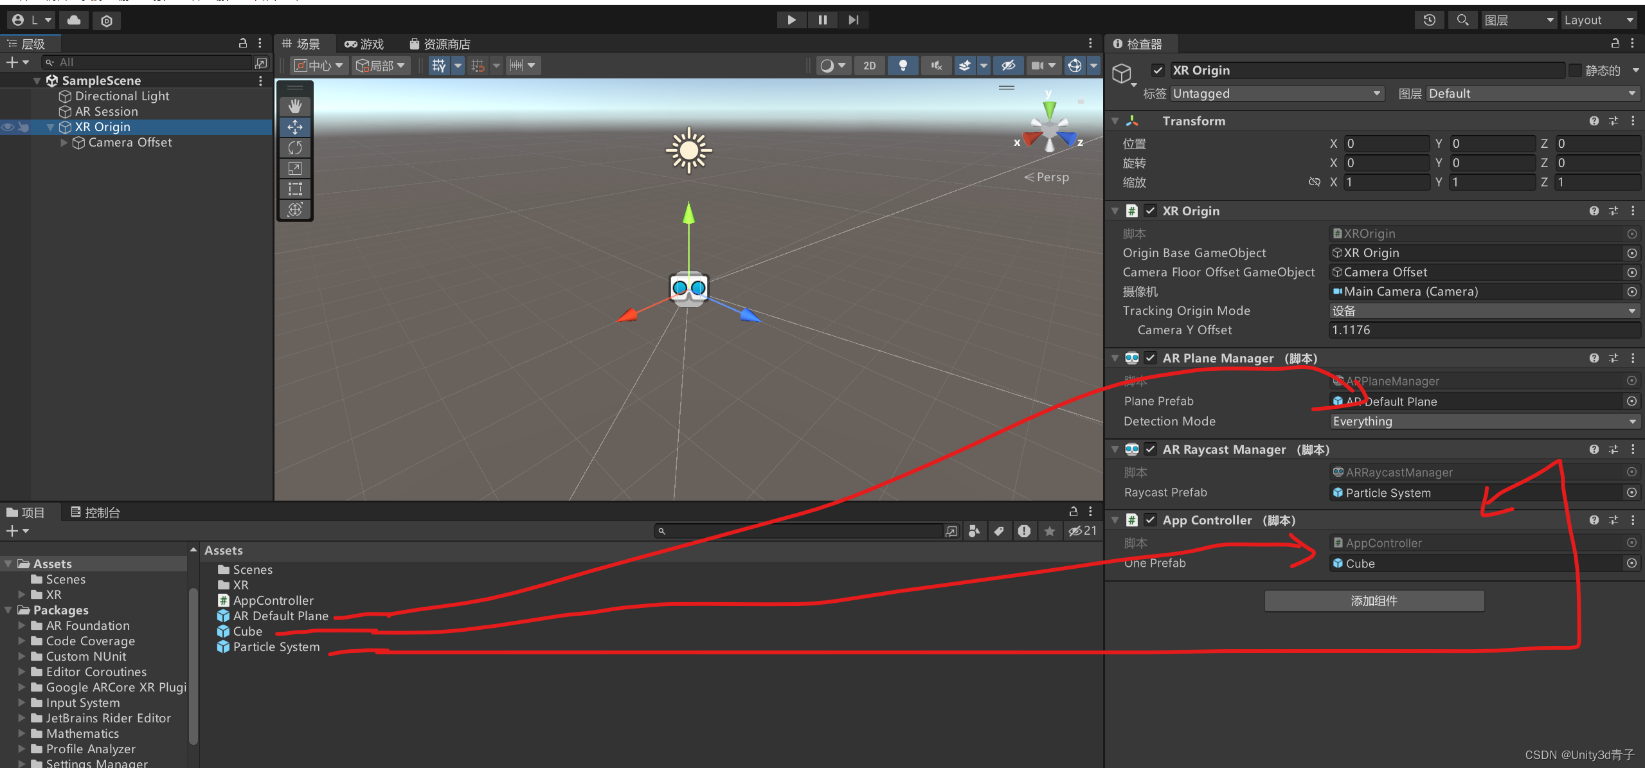Viewport: 1645px width, 768px height.
Task: Toggle the 2D view mode button
Action: click(869, 66)
